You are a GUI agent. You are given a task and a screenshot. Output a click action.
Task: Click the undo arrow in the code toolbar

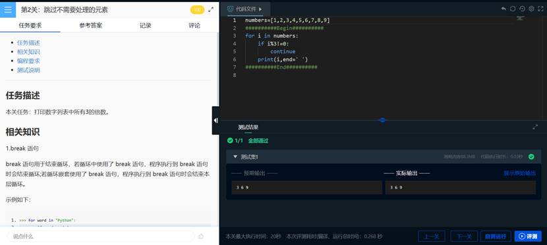[x=504, y=9]
